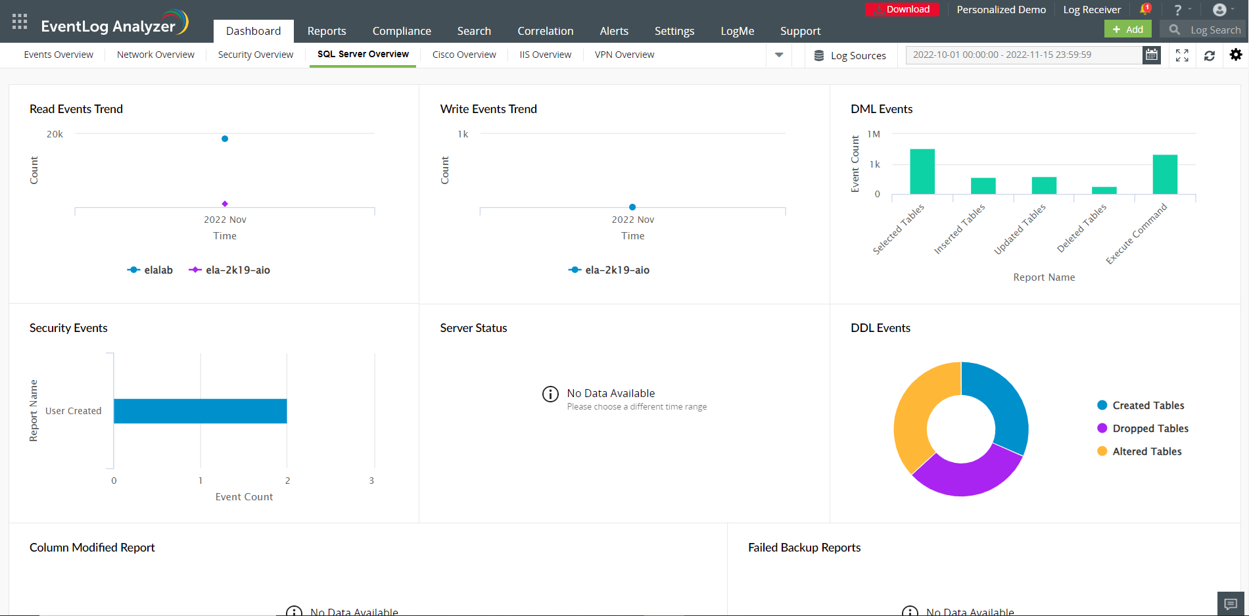Click the blue elalab data point in Read Events
Screen dimensions: 1249x616
point(225,139)
